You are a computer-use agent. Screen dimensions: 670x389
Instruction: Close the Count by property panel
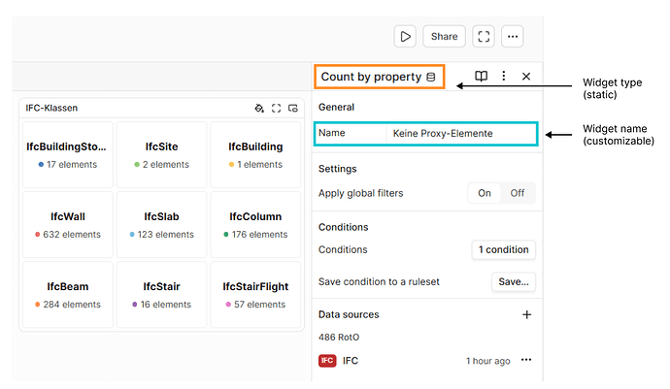pos(526,77)
